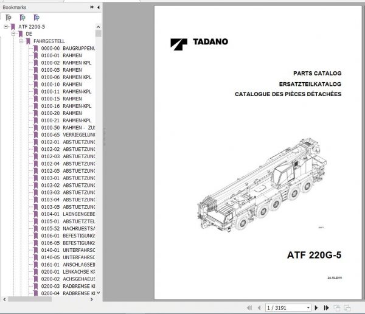
Task: Open the page number dropdown showing 1 / 3191
Action: pyautogui.click(x=308, y=308)
